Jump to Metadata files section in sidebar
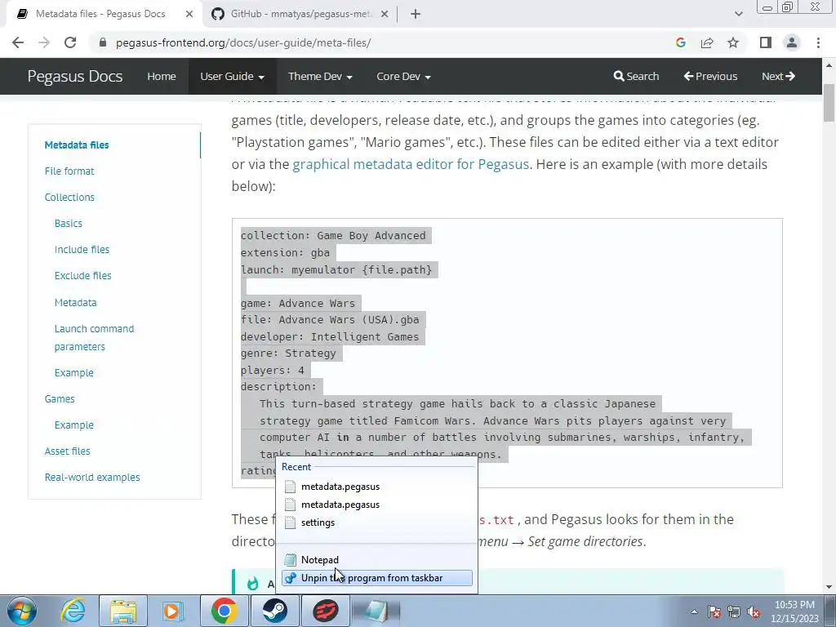Screen dimensions: 836x627 click(x=77, y=145)
